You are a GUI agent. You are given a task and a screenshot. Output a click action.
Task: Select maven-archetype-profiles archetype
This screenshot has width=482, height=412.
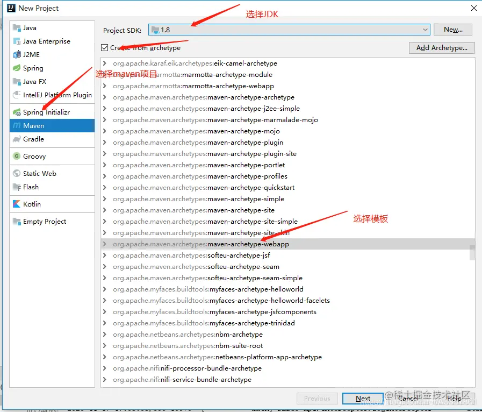coord(288,176)
